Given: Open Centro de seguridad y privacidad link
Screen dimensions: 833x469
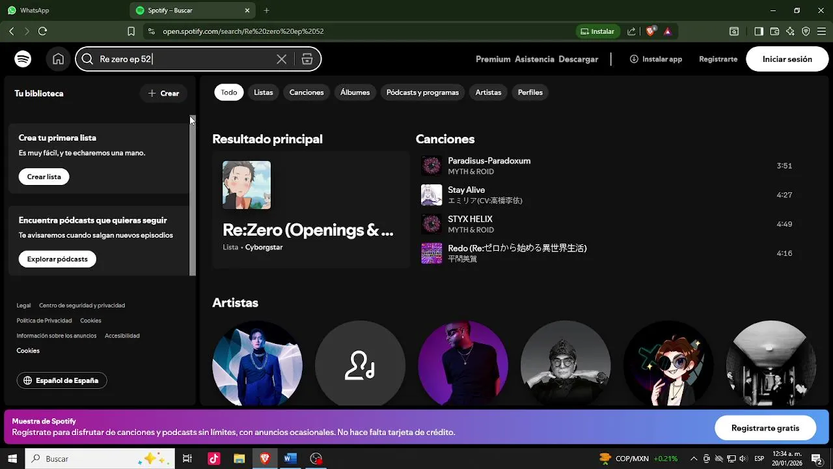Looking at the screenshot, I should pyautogui.click(x=82, y=306).
